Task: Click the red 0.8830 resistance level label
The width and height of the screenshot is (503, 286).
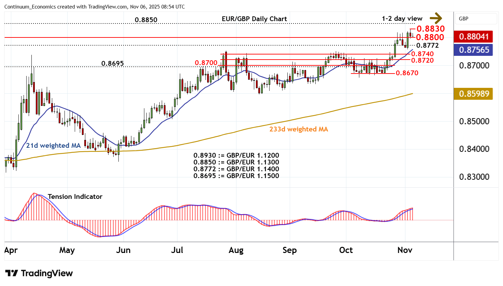Action: click(430, 29)
